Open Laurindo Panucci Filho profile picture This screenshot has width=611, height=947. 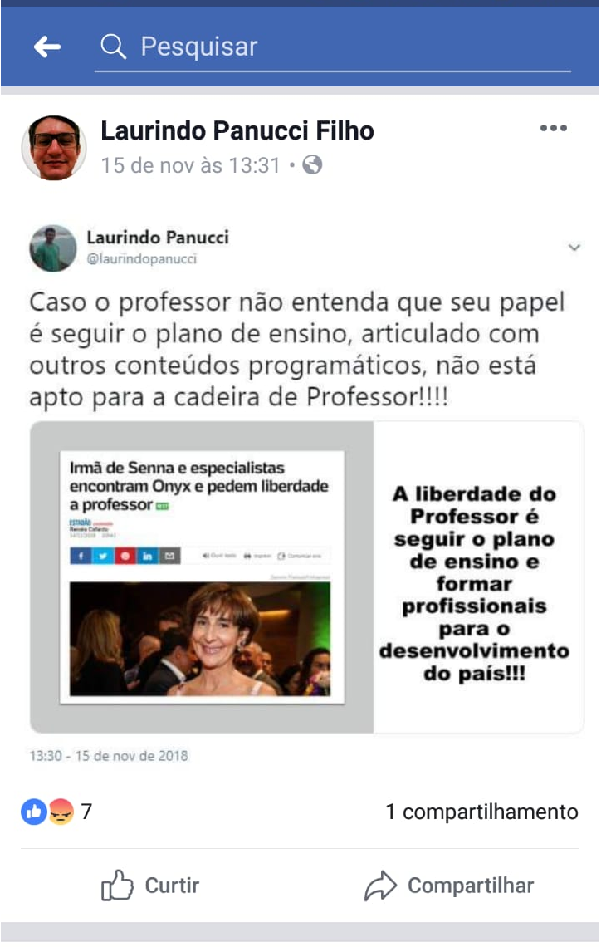pyautogui.click(x=54, y=148)
